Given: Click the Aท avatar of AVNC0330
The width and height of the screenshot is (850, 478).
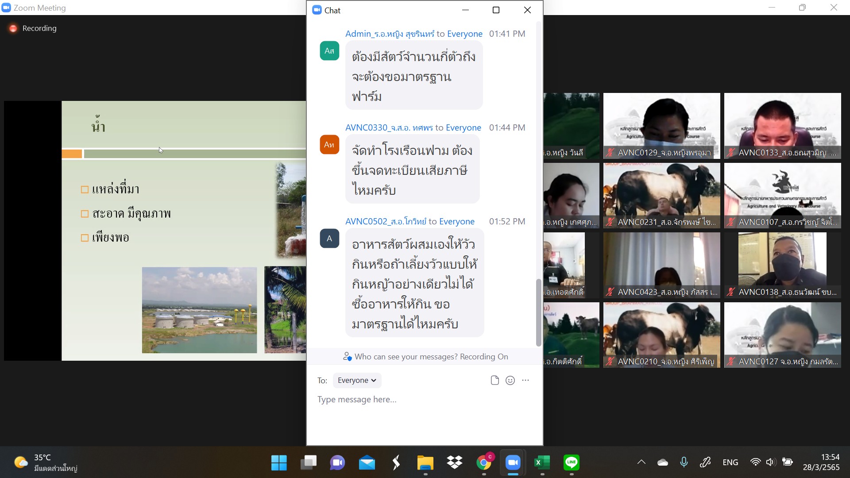Looking at the screenshot, I should pyautogui.click(x=329, y=145).
